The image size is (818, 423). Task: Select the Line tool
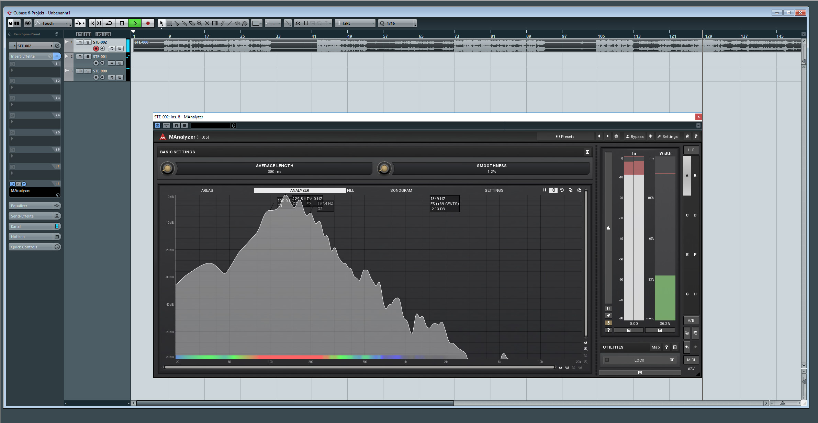pos(230,23)
